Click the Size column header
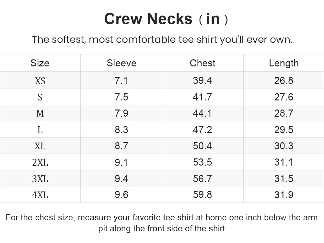 [40, 63]
